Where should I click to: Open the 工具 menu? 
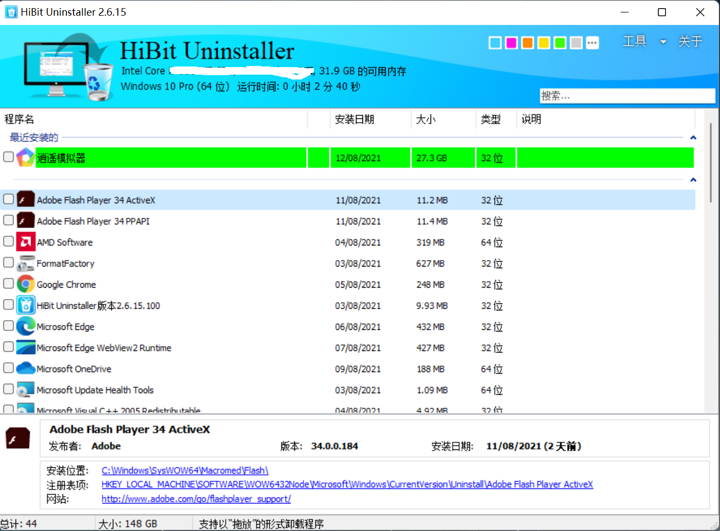(635, 42)
